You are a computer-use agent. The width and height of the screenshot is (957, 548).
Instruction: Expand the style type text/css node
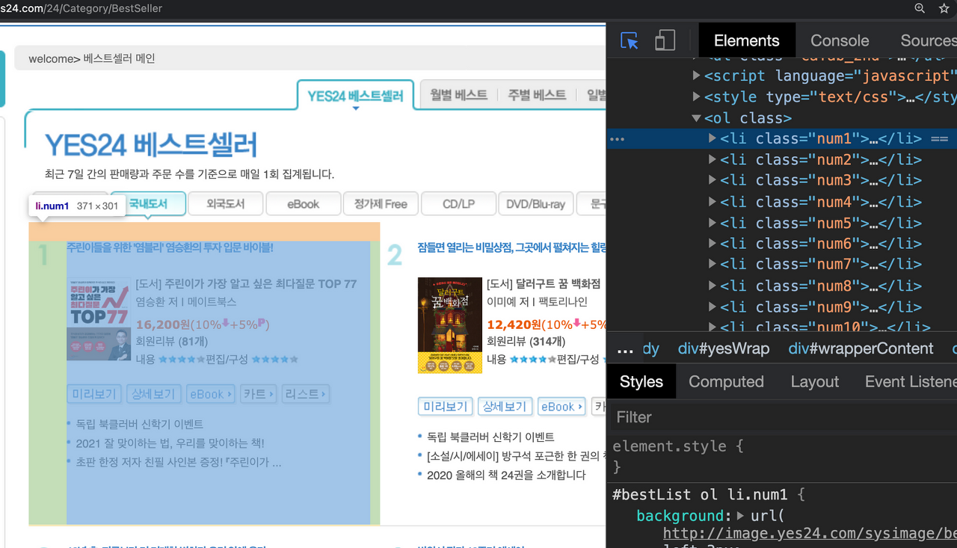click(x=697, y=96)
